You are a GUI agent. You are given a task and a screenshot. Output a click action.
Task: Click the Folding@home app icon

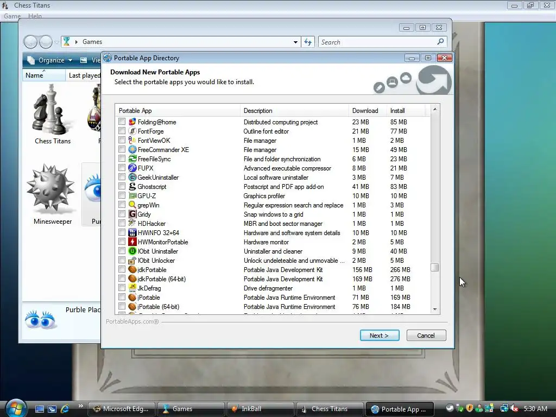[132, 122]
